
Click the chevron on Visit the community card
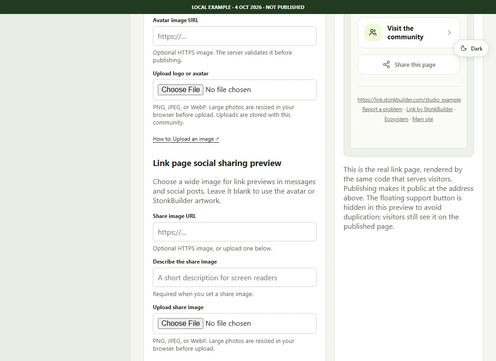pyautogui.click(x=449, y=32)
